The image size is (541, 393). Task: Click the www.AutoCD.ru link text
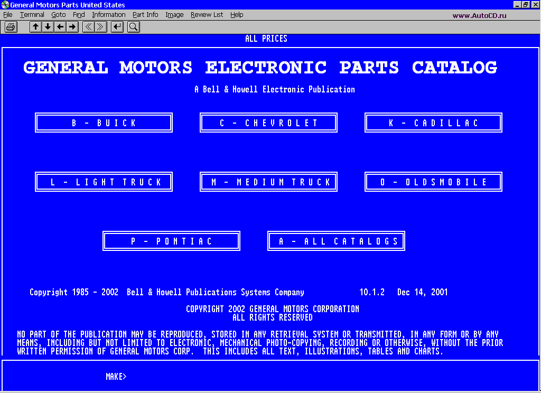[480, 15]
